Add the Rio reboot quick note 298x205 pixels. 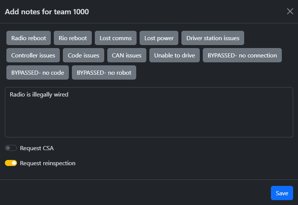tap(73, 38)
